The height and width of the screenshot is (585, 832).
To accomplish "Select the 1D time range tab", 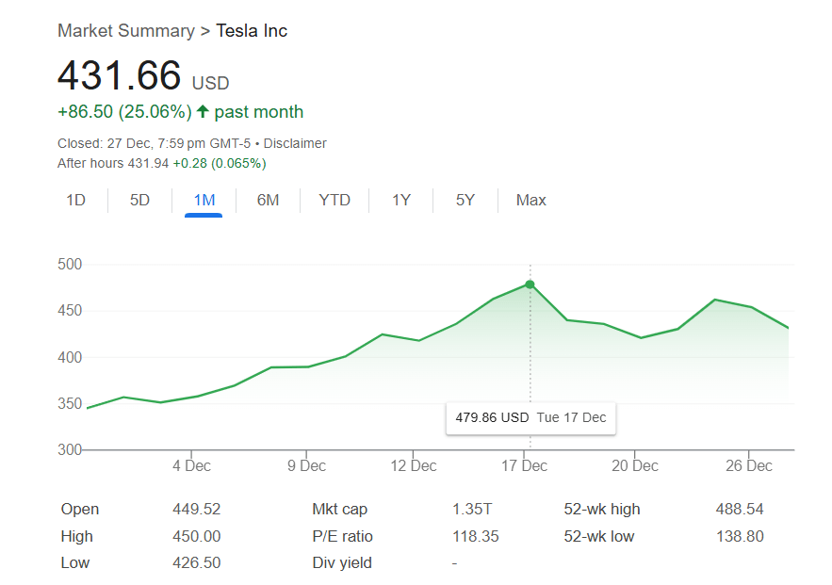I will pyautogui.click(x=76, y=200).
